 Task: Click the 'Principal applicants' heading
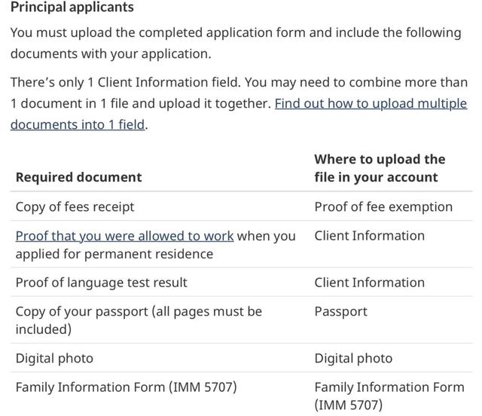tap(72, 8)
